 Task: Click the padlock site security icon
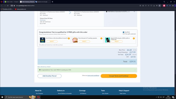pos(14,5)
